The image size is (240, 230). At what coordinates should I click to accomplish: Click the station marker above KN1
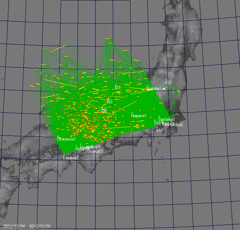point(157,128)
